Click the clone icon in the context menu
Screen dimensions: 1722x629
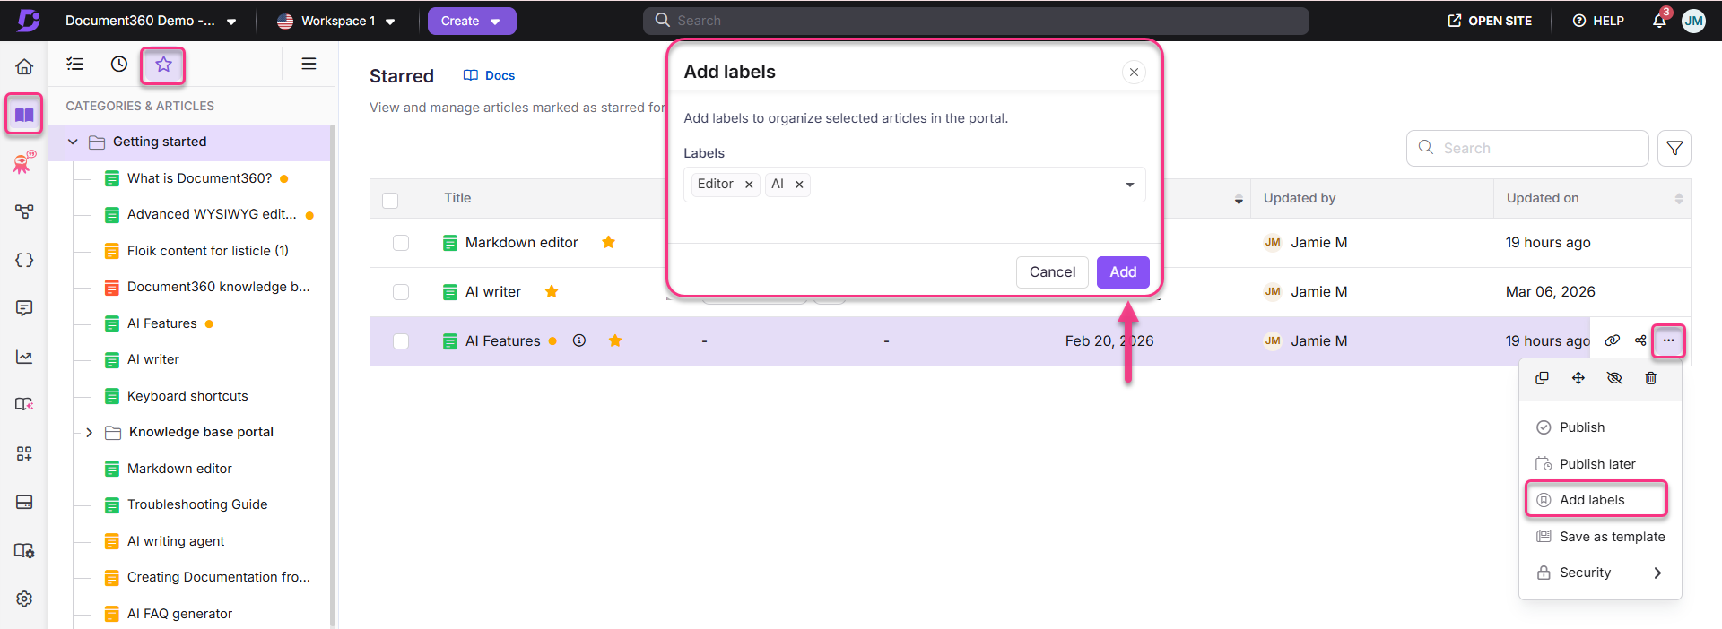coord(1542,378)
